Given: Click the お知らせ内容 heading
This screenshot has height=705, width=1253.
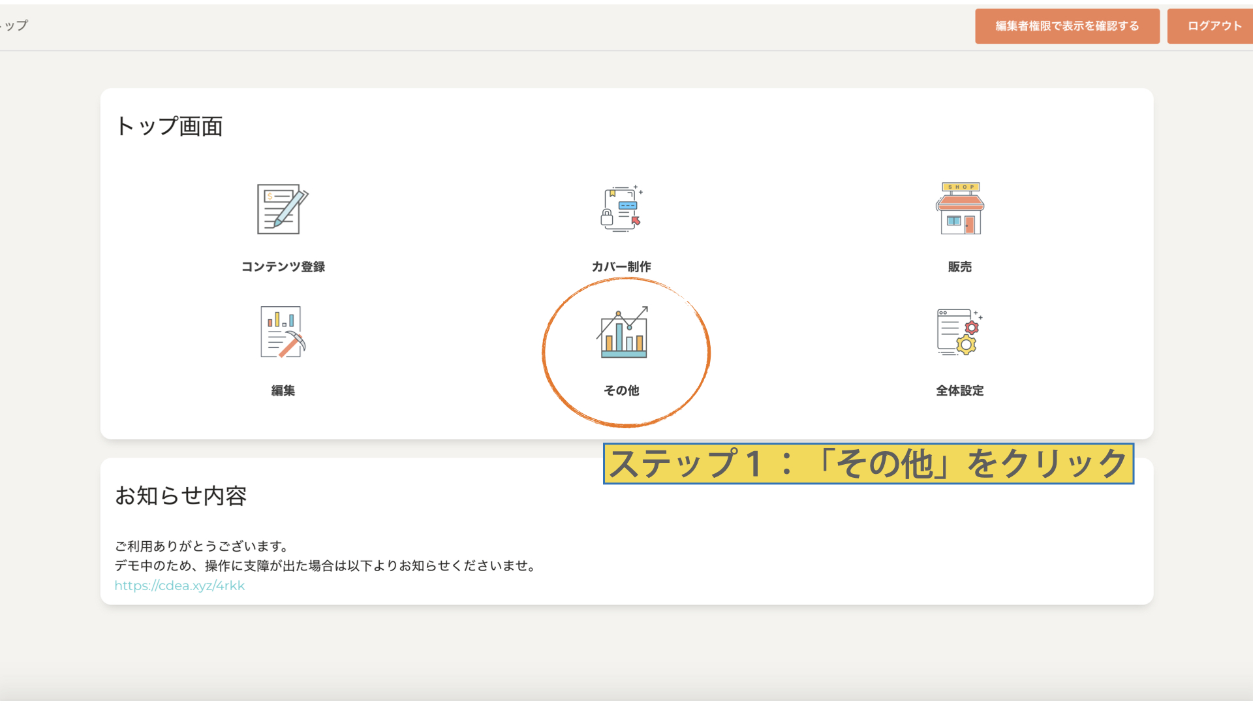Looking at the screenshot, I should [x=181, y=496].
